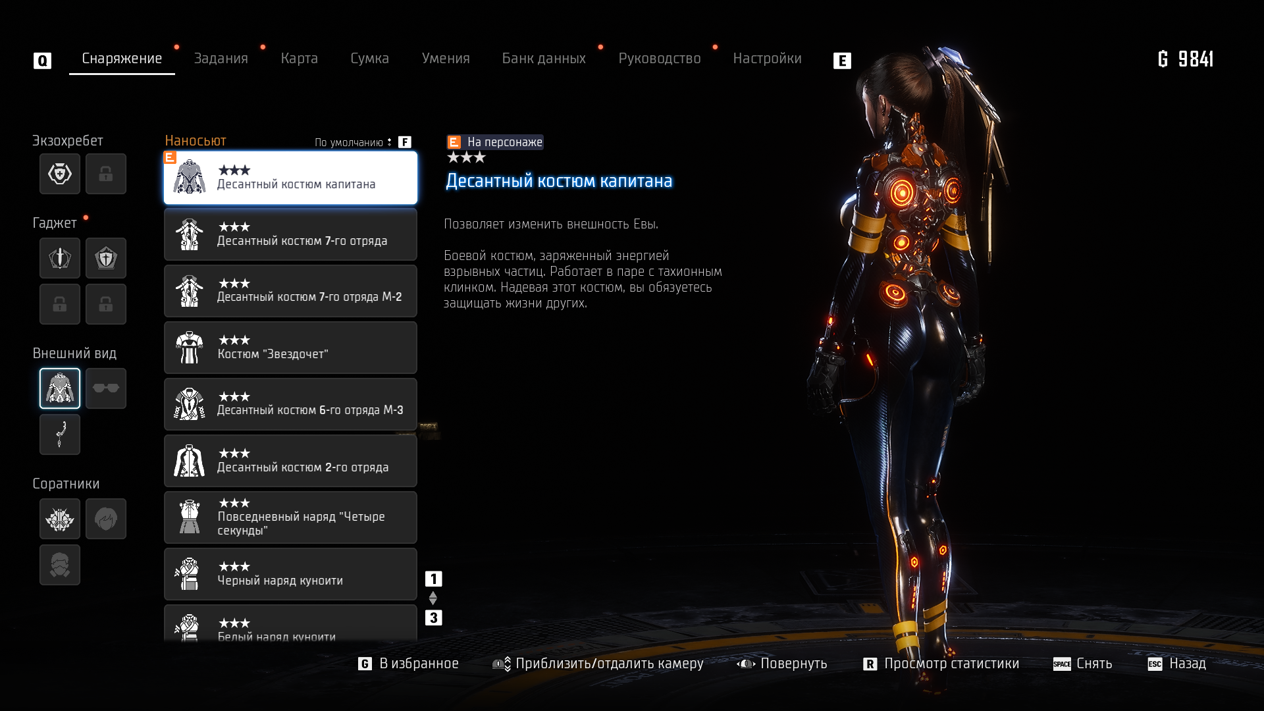Screen dimensions: 1264x711
Task: Click the F key sort shortcut icon
Action: click(405, 142)
